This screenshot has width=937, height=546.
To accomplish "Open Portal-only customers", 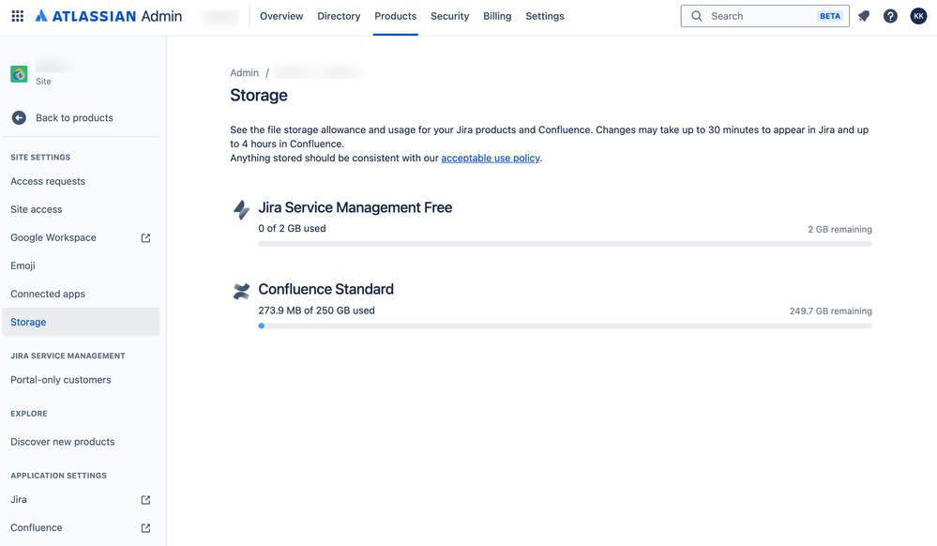I will pos(81,380).
